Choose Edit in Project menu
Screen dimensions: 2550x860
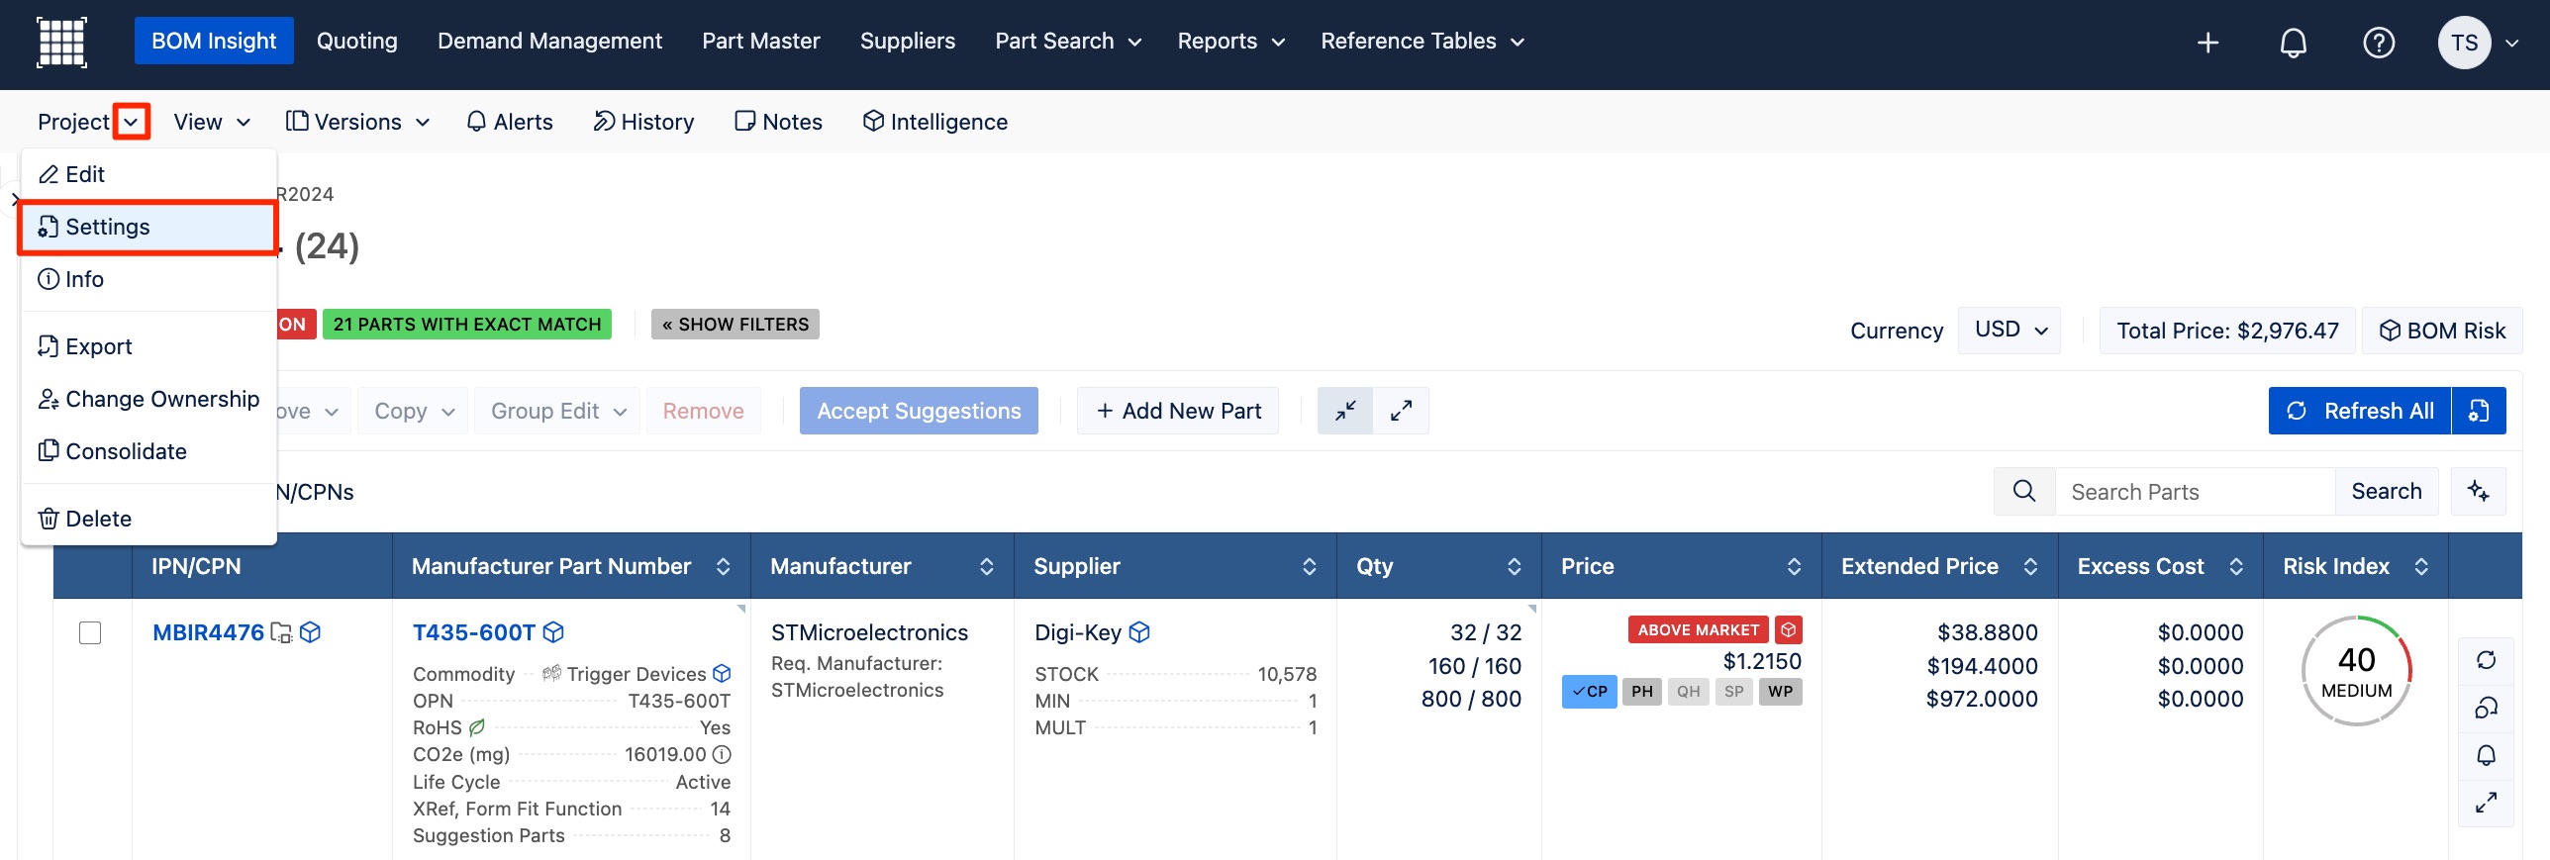click(148, 174)
